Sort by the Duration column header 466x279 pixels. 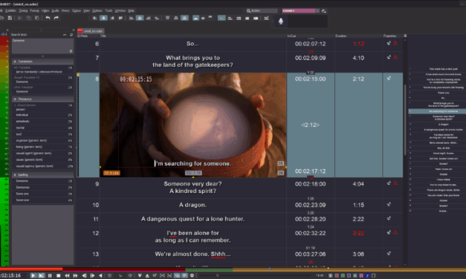coord(341,36)
